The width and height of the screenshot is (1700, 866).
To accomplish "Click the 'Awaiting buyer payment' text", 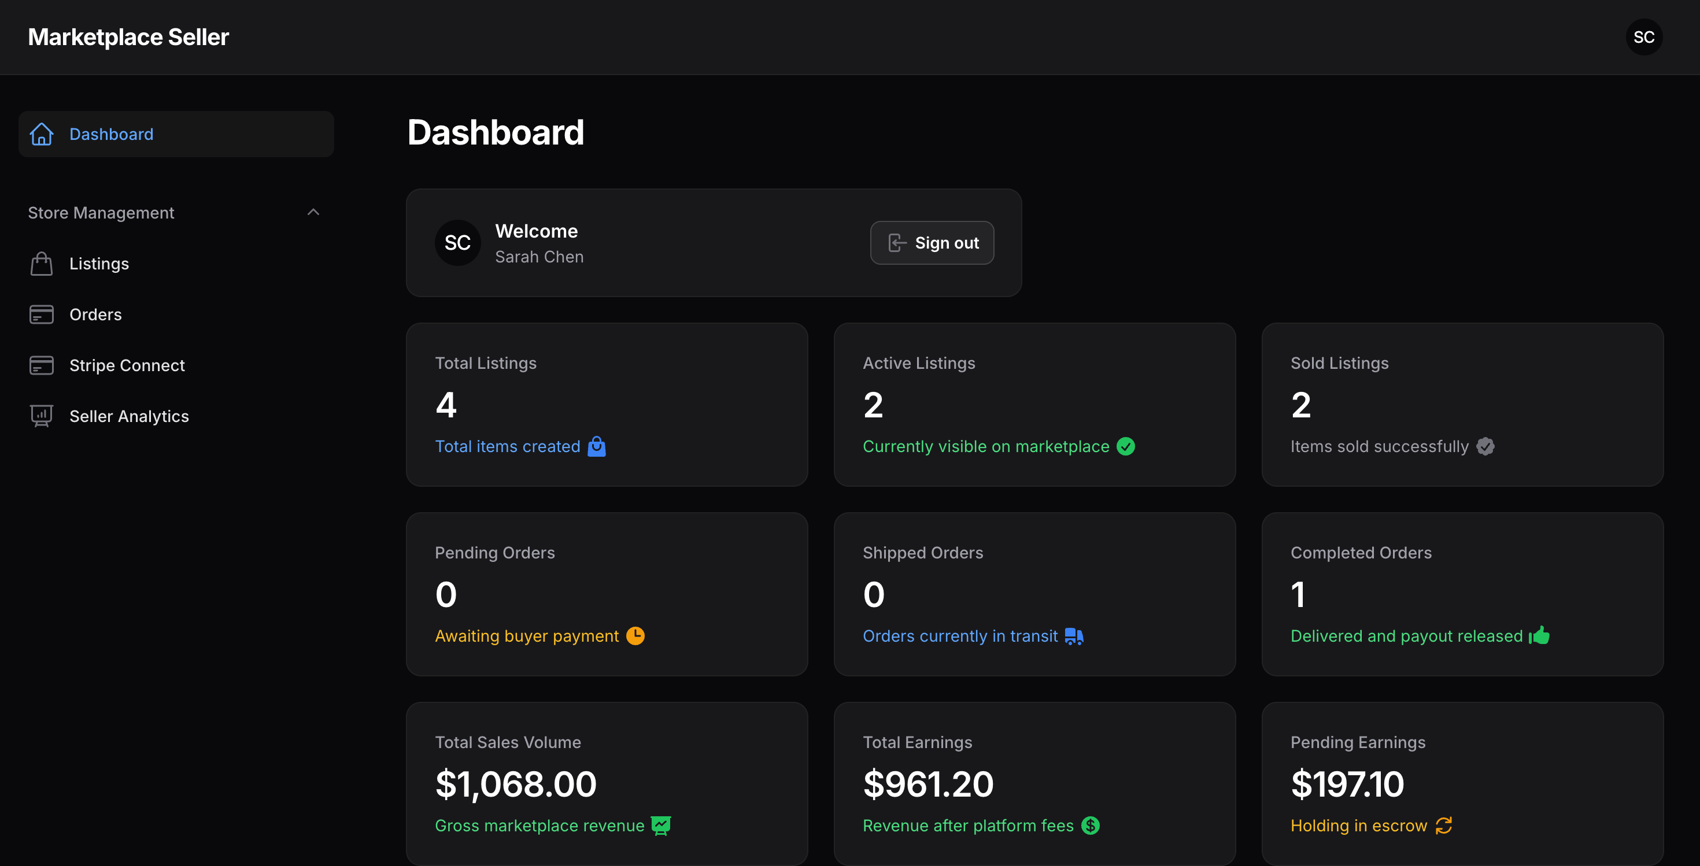I will [x=527, y=636].
